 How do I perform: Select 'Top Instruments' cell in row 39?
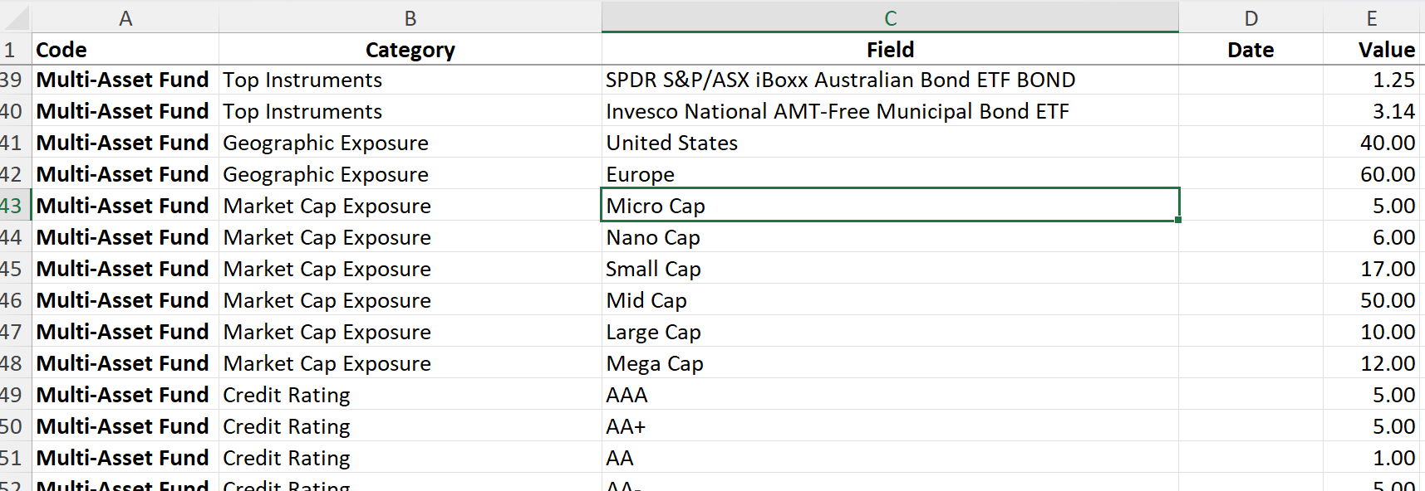[x=410, y=80]
